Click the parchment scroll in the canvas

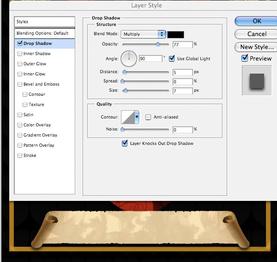pos(140,228)
